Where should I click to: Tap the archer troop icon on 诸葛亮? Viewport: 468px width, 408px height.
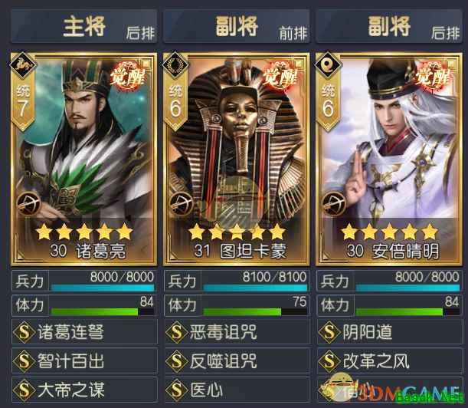coord(29,205)
